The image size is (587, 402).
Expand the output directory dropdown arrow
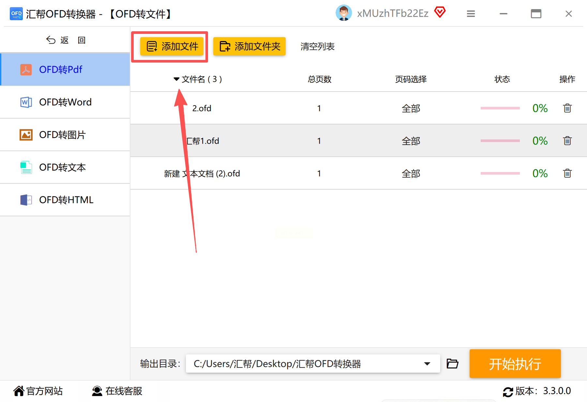pyautogui.click(x=427, y=364)
